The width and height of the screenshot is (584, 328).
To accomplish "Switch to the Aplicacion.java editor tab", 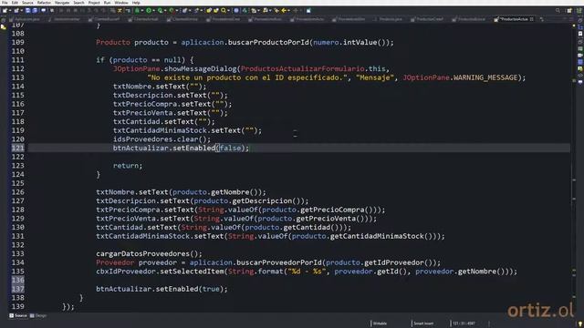I will tap(26, 19).
